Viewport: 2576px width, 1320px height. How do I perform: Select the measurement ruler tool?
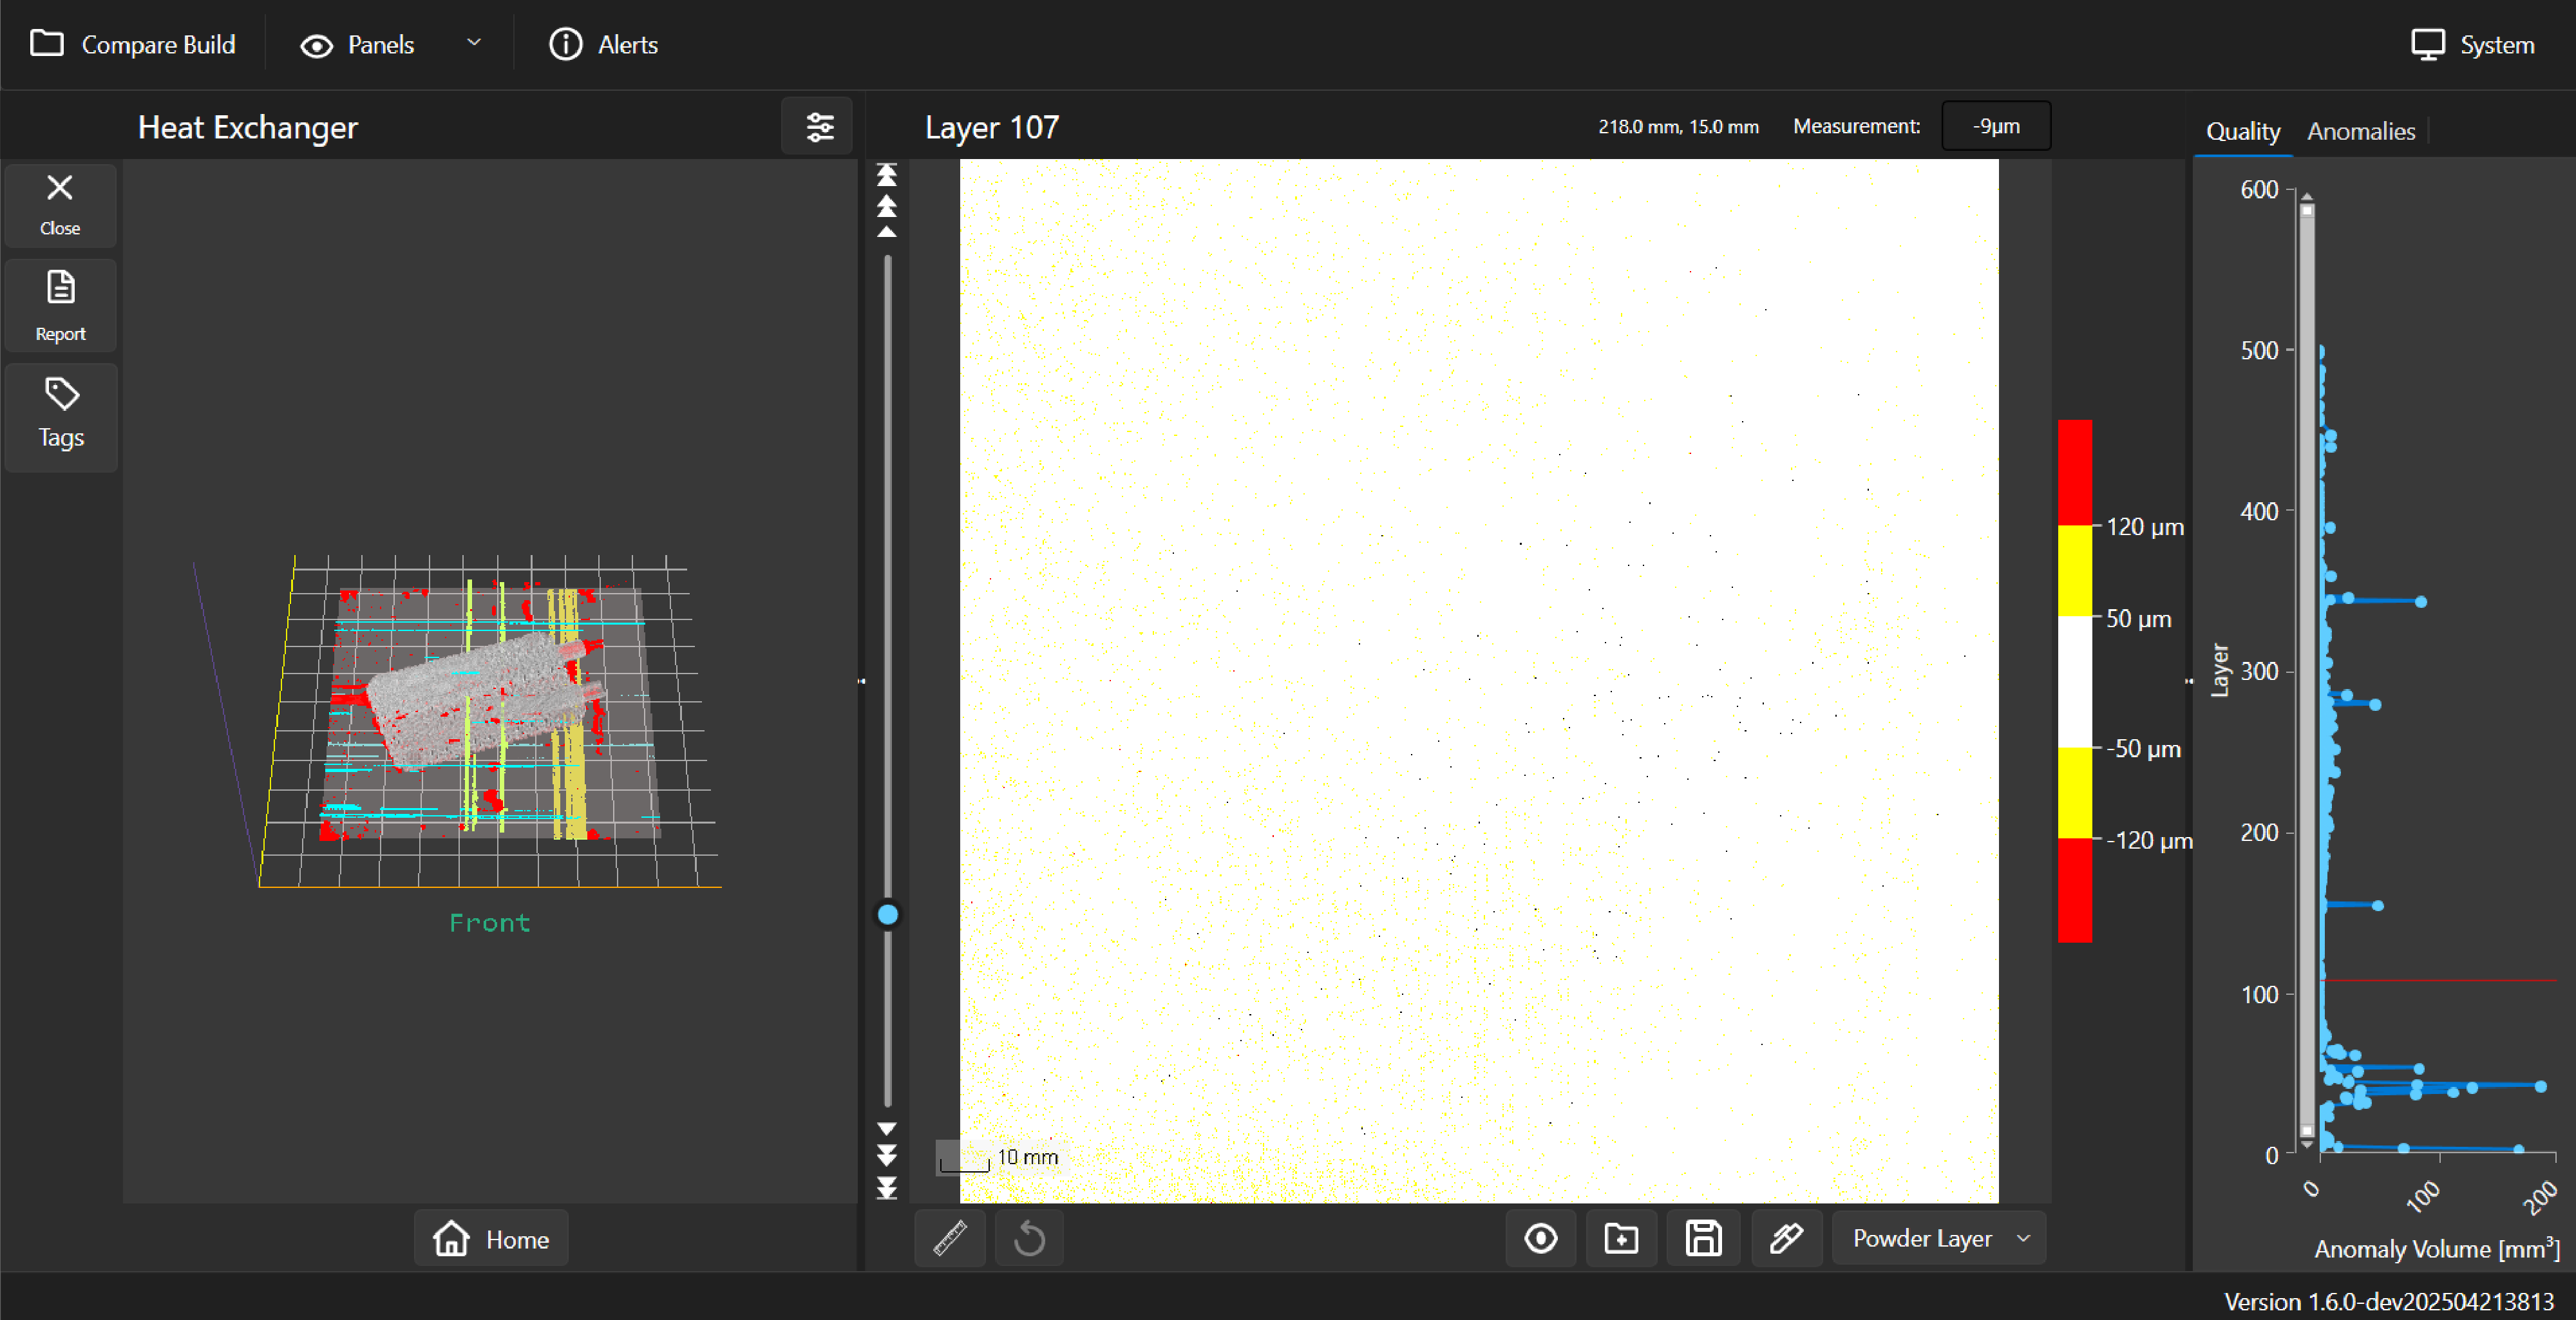pyautogui.click(x=949, y=1238)
